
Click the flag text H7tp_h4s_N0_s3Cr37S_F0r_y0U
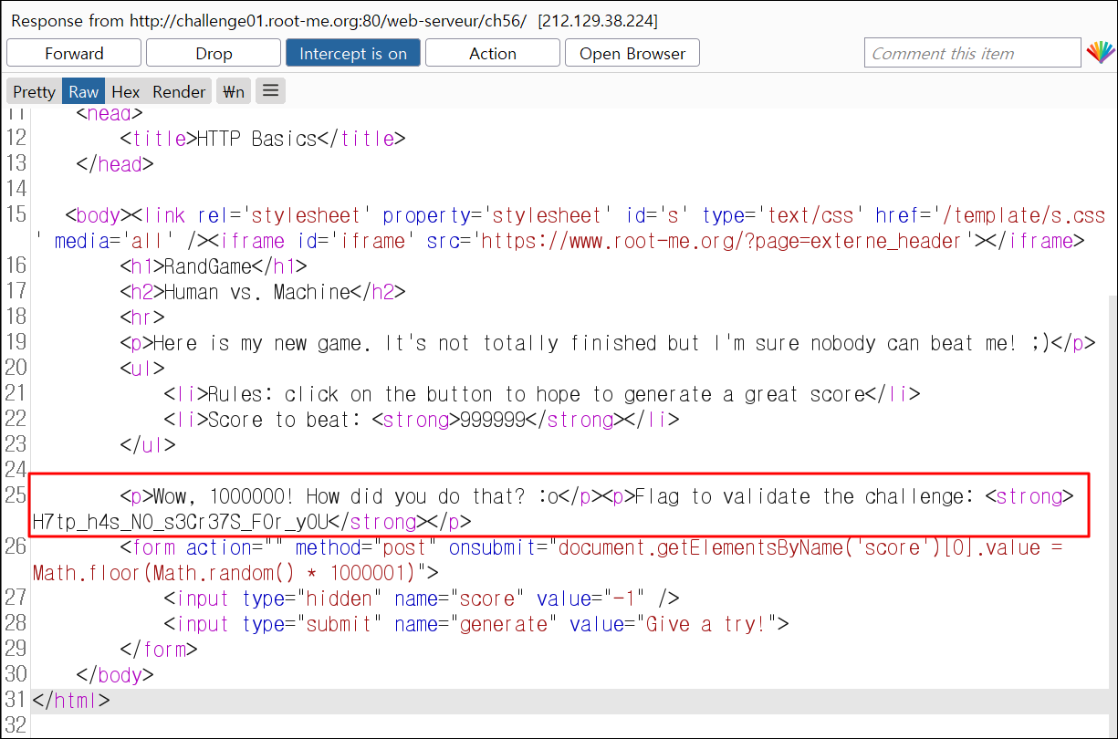click(180, 522)
